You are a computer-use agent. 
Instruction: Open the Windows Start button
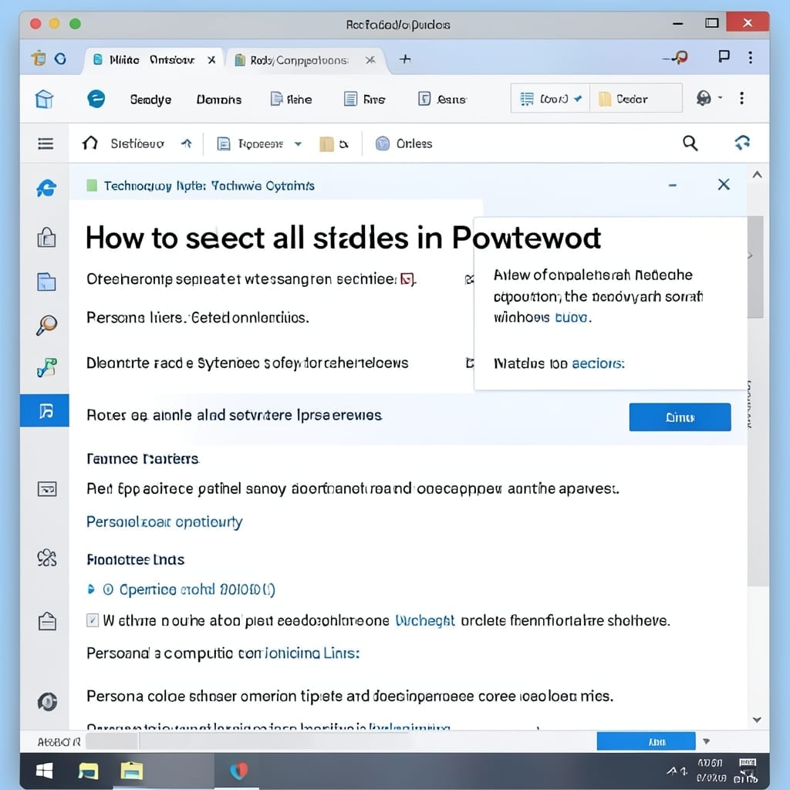44,771
